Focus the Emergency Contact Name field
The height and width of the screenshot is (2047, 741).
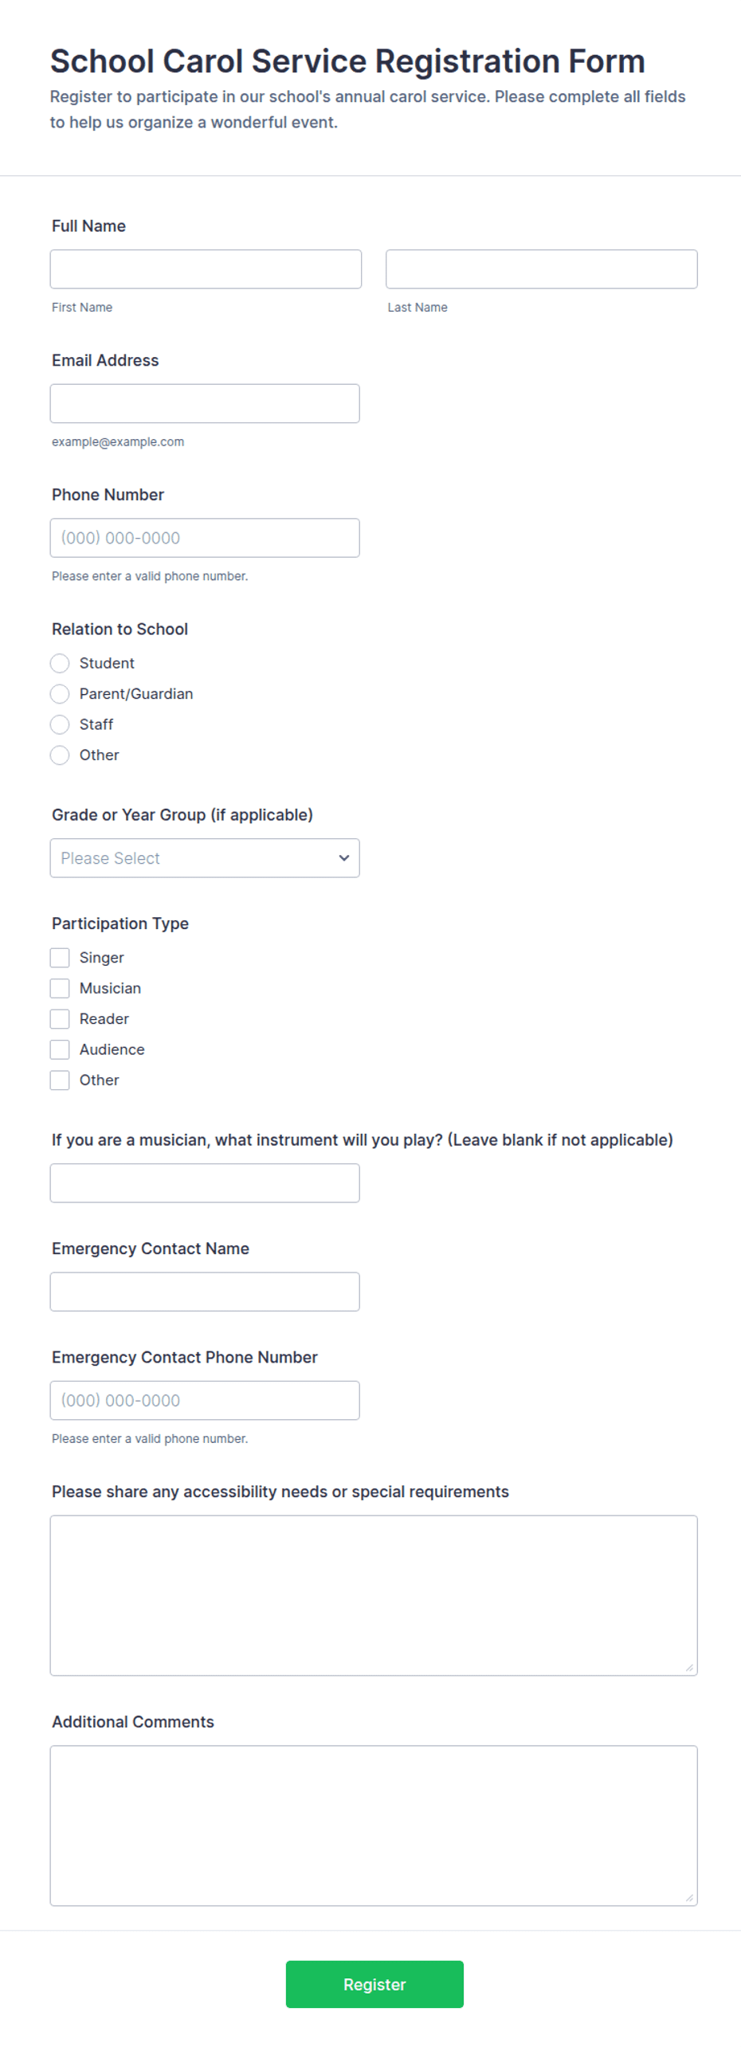(205, 1292)
